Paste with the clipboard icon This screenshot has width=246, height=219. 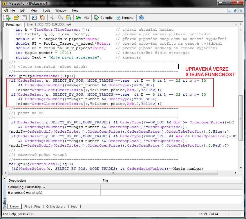[68, 18]
